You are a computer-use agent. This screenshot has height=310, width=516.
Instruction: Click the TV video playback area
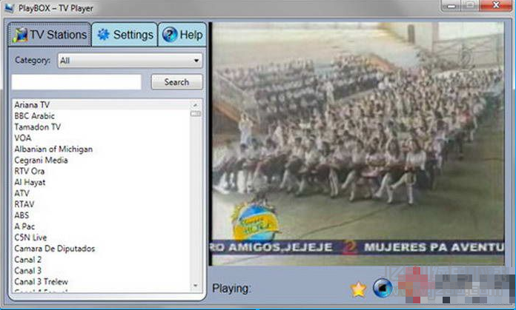point(358,144)
